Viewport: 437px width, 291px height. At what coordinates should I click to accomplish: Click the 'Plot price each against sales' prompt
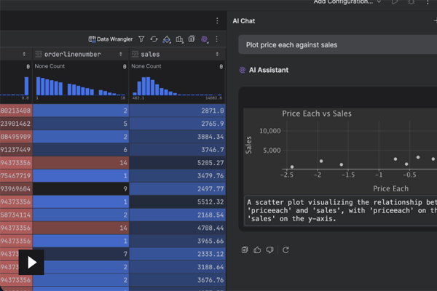pos(337,45)
